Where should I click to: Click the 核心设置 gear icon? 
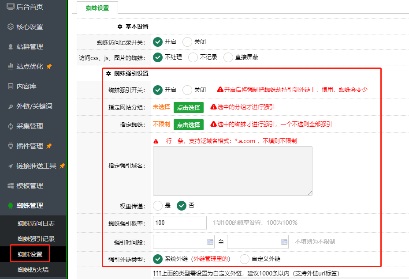(11, 26)
